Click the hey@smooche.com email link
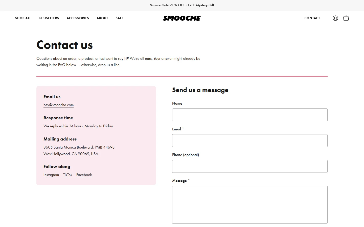364x227 pixels. pyautogui.click(x=59, y=105)
